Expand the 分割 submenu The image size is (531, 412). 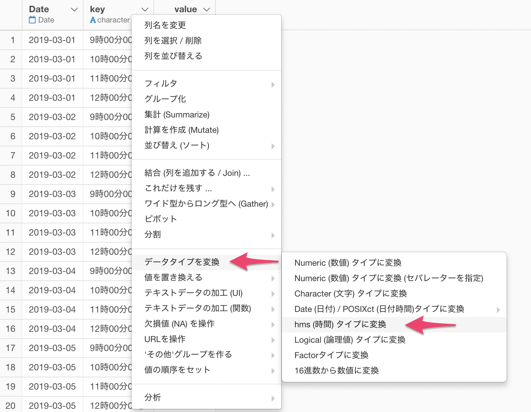(206, 235)
